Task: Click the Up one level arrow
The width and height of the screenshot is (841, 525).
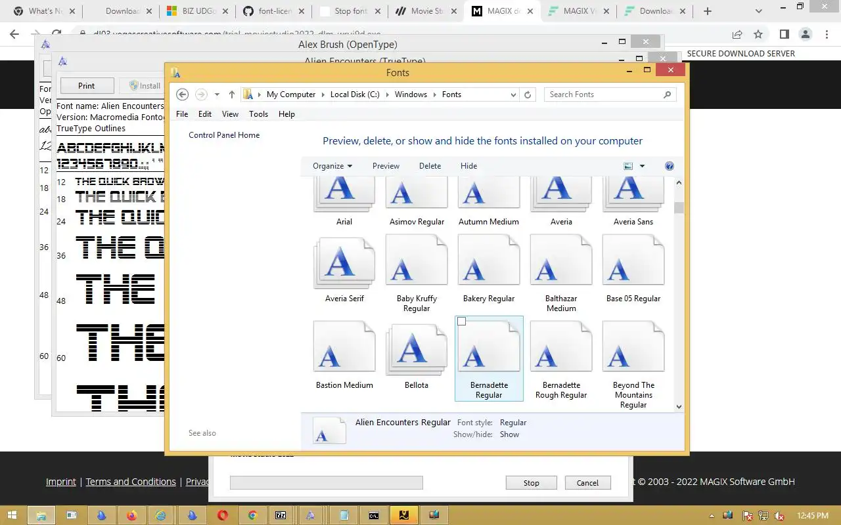Action: click(232, 94)
